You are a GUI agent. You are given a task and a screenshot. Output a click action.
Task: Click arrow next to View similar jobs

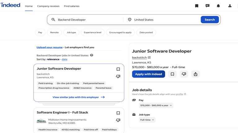[x=103, y=97]
